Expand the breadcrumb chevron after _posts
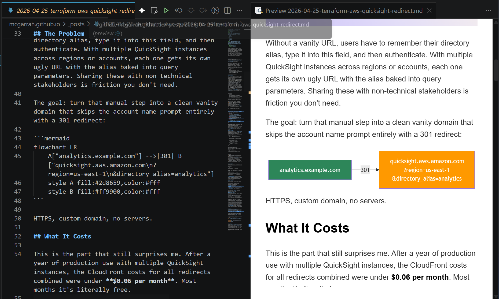Screen dimensions: 499x299 click(x=88, y=24)
